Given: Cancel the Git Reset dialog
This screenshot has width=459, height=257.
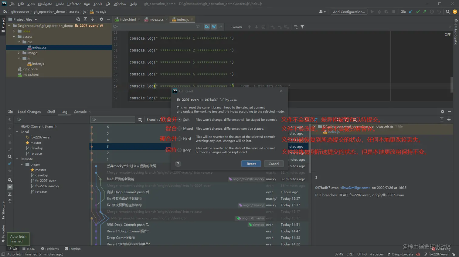Looking at the screenshot, I should (x=274, y=164).
